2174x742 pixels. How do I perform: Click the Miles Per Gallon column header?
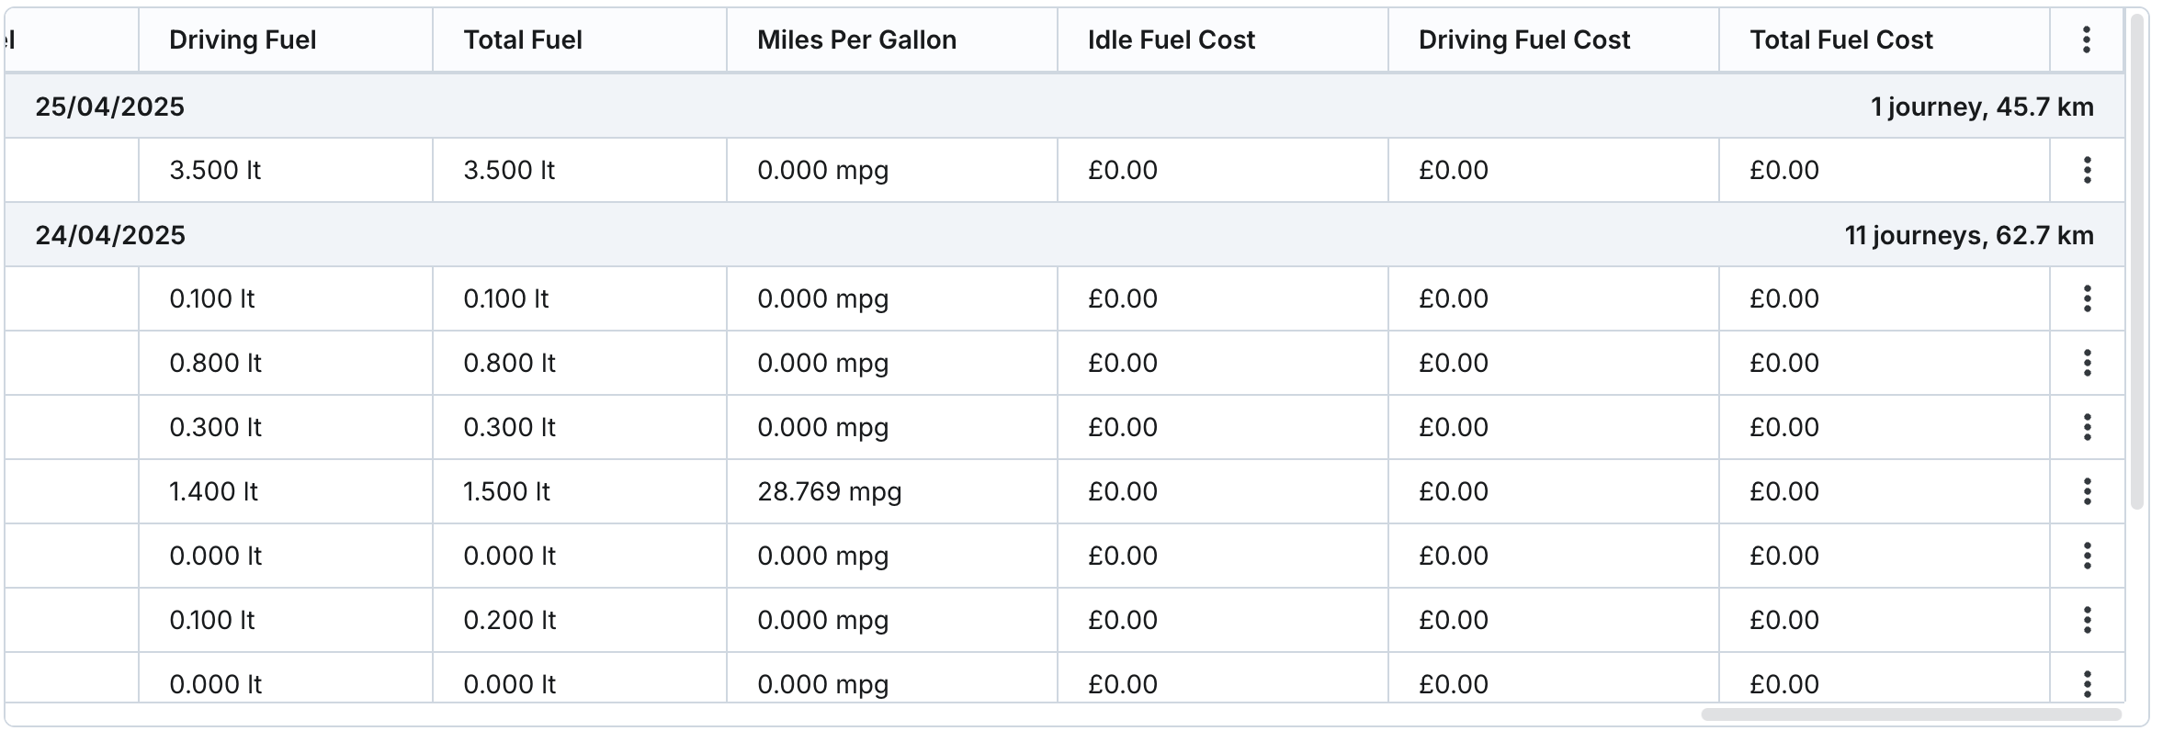(x=856, y=39)
